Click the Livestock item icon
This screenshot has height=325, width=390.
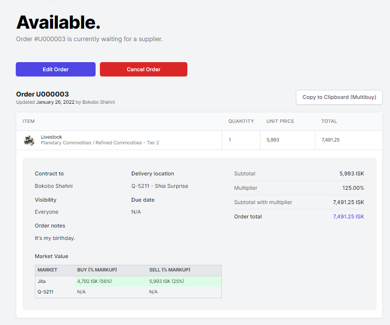(x=29, y=140)
